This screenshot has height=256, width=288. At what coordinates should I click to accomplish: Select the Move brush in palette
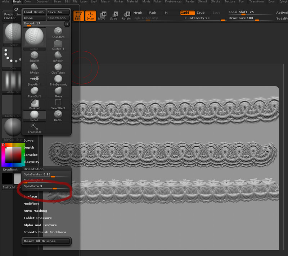tap(58, 92)
